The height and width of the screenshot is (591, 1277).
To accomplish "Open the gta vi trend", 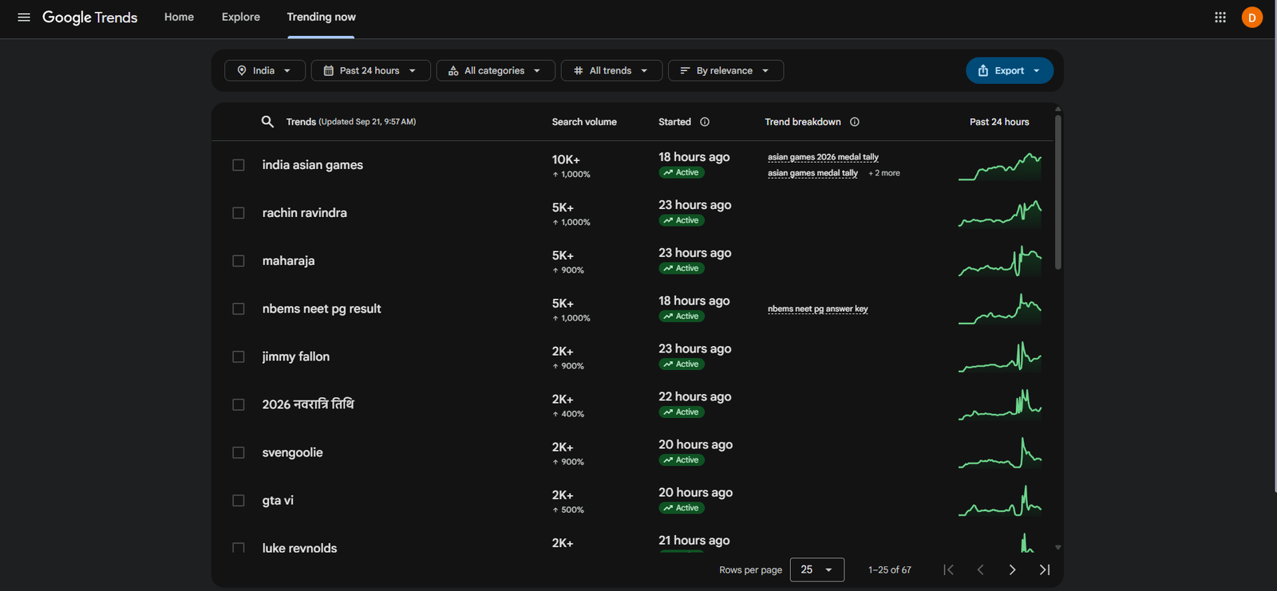I will 278,500.
